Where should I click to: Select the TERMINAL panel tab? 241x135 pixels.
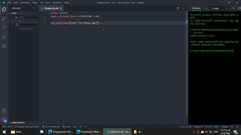(196, 8)
